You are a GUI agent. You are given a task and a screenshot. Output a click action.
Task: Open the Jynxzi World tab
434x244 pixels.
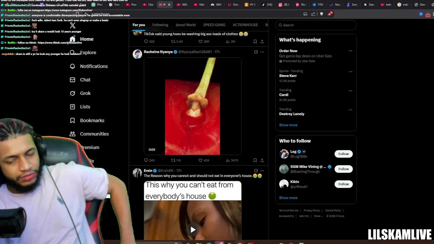[185, 25]
